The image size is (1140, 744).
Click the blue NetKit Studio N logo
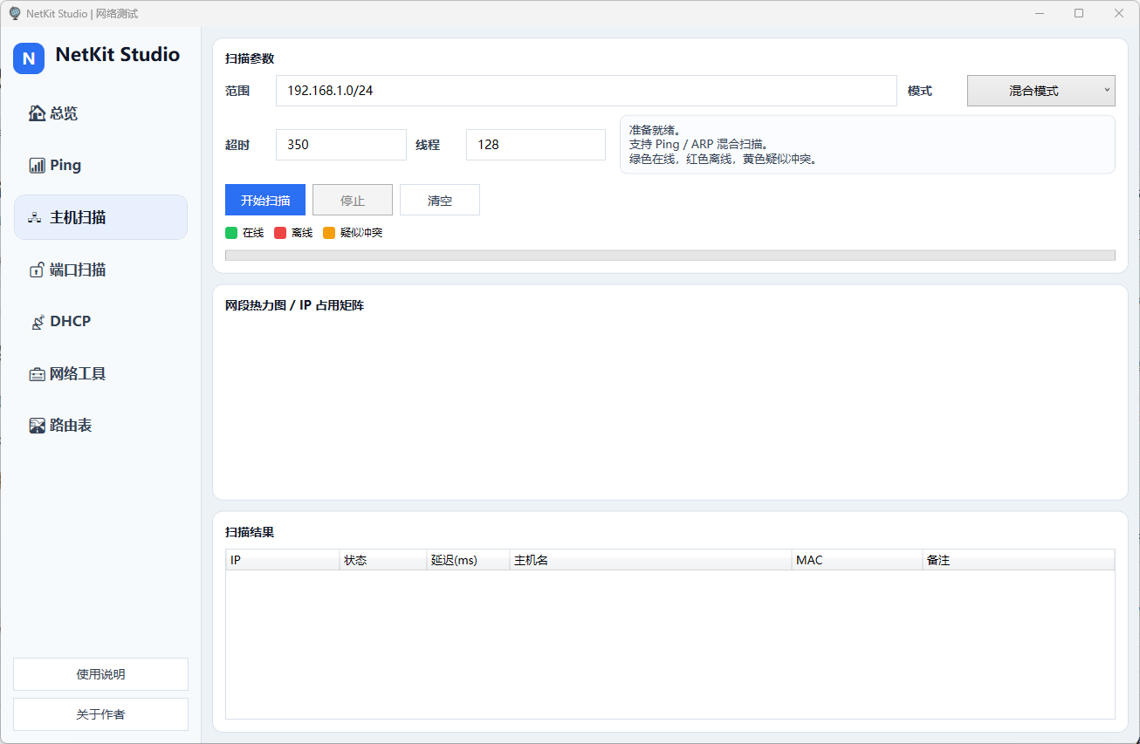[29, 58]
